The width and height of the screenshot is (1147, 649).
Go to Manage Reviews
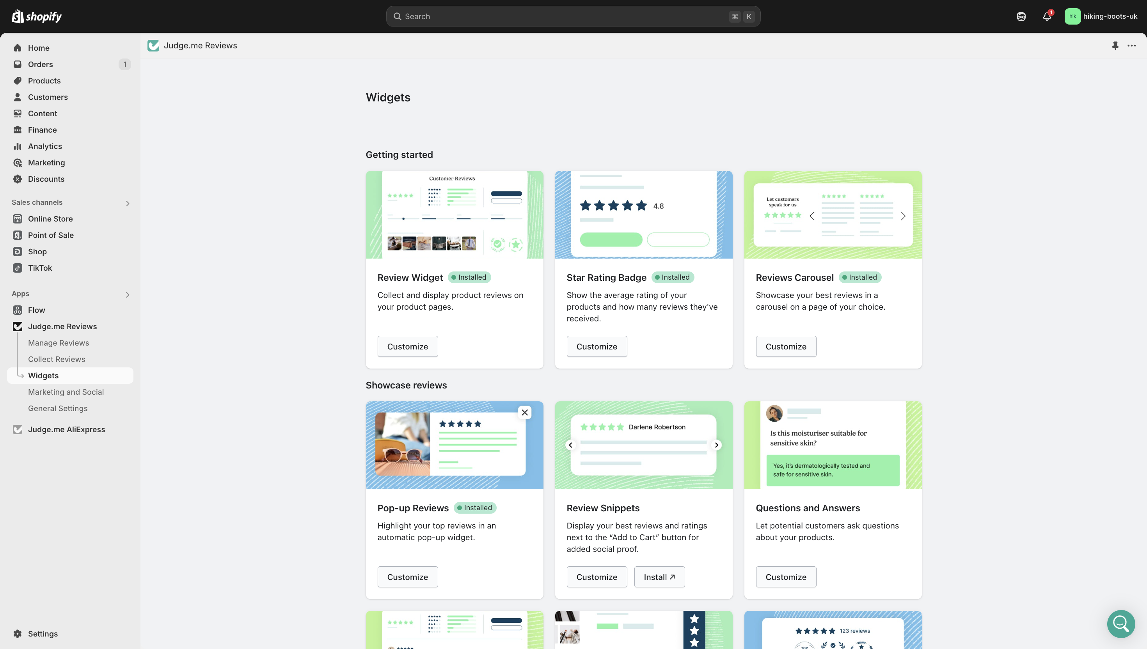click(x=59, y=343)
